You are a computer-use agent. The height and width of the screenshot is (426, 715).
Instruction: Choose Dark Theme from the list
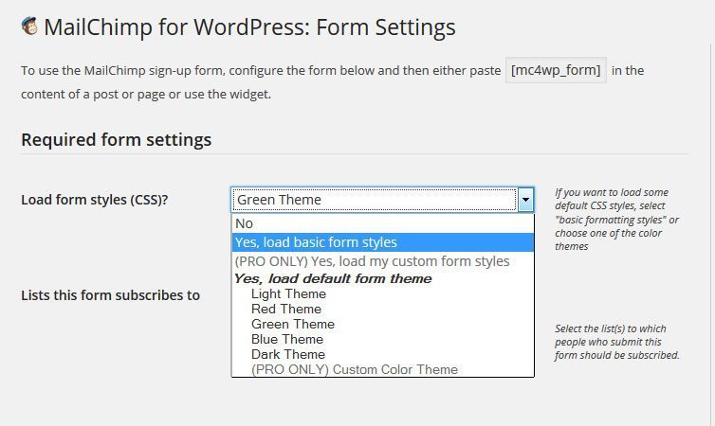[x=382, y=354]
